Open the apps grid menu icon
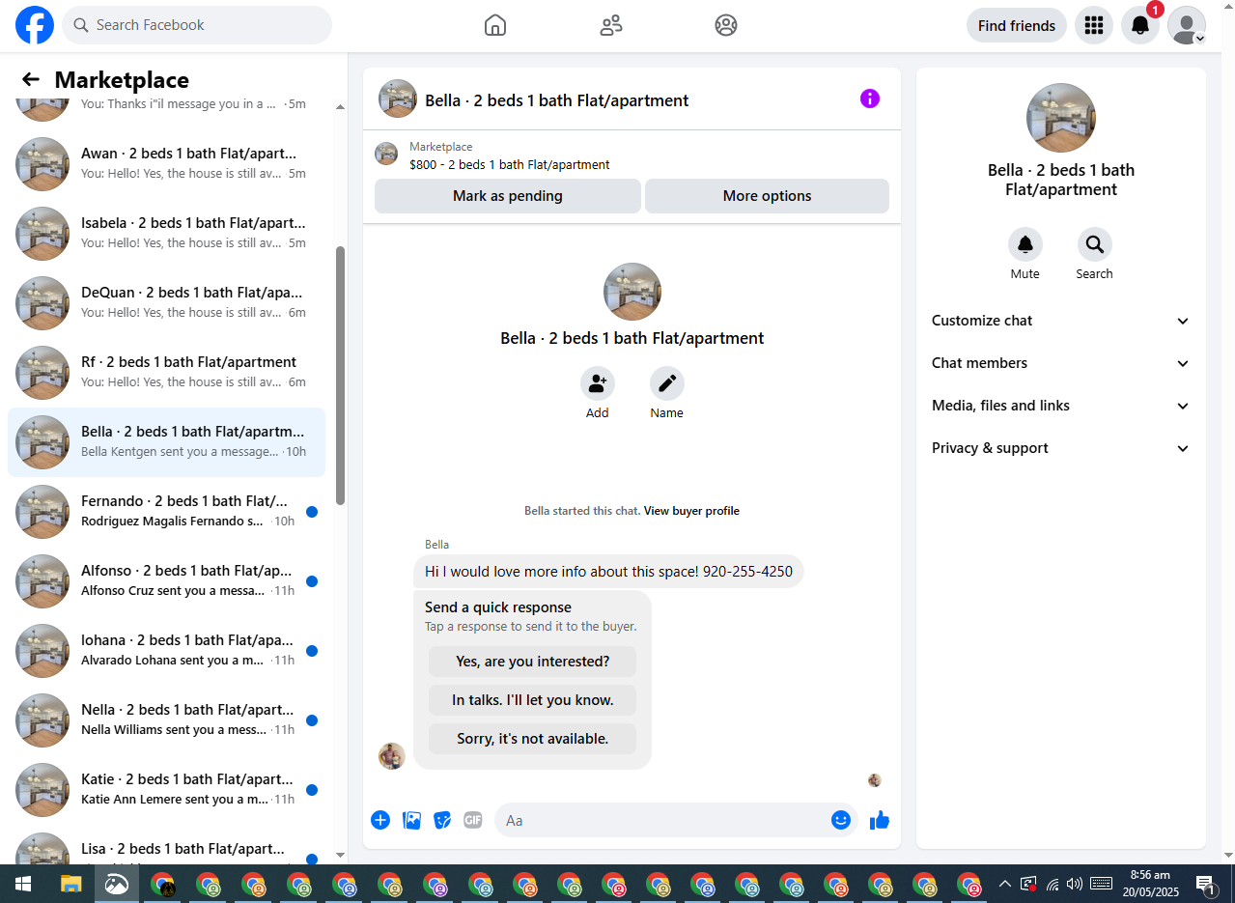This screenshot has height=903, width=1235. [1094, 25]
